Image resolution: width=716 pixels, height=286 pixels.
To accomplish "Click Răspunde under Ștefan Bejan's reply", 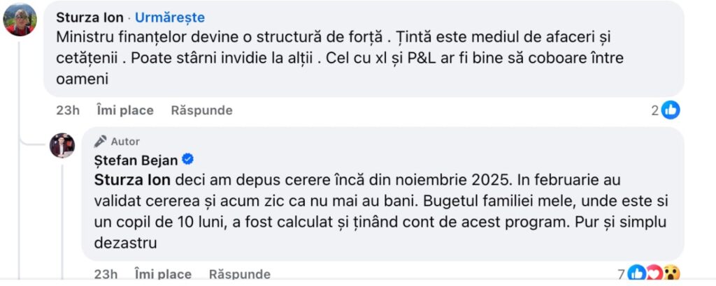I will click(240, 274).
